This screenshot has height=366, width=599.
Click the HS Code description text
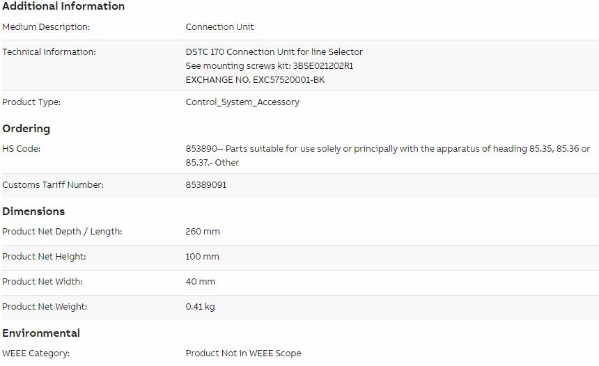388,155
